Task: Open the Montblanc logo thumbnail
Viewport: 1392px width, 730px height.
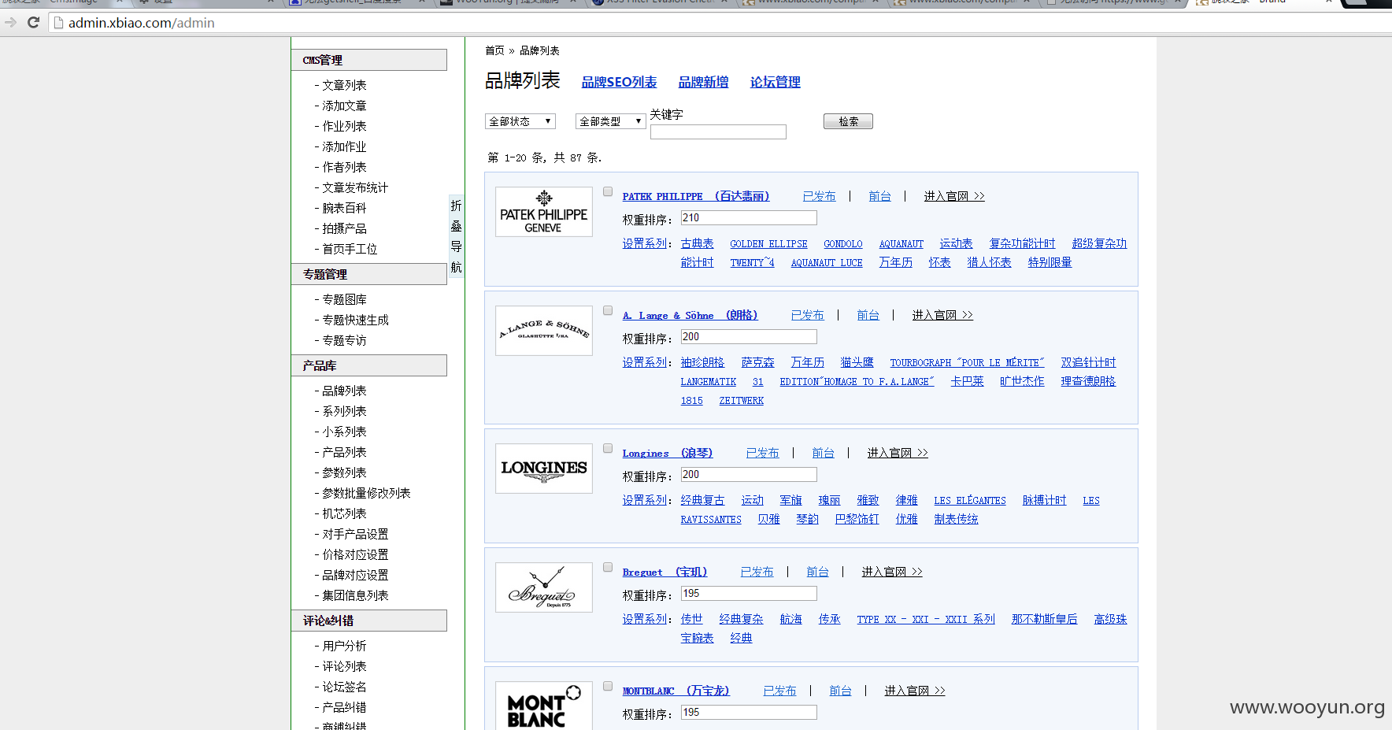Action: [x=543, y=706]
